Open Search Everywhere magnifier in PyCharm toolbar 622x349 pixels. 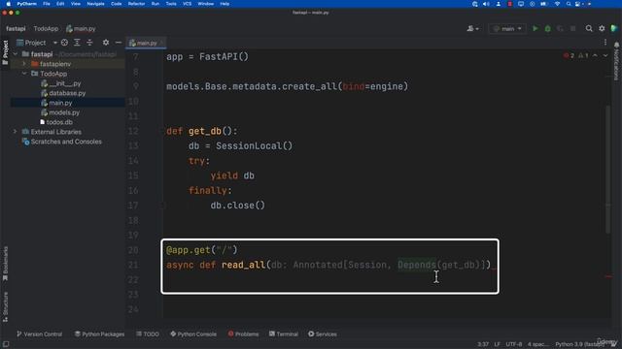[589, 28]
